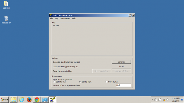
Task: Launch Google Chrome from the taskbar
Action: click(x=37, y=100)
